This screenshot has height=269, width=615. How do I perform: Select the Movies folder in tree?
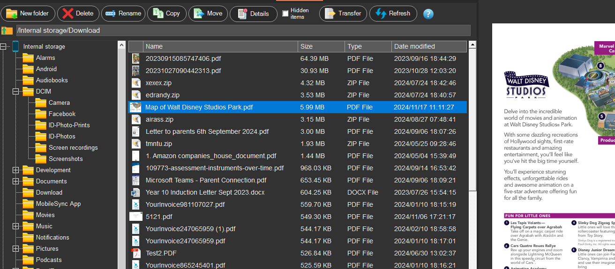pos(45,215)
